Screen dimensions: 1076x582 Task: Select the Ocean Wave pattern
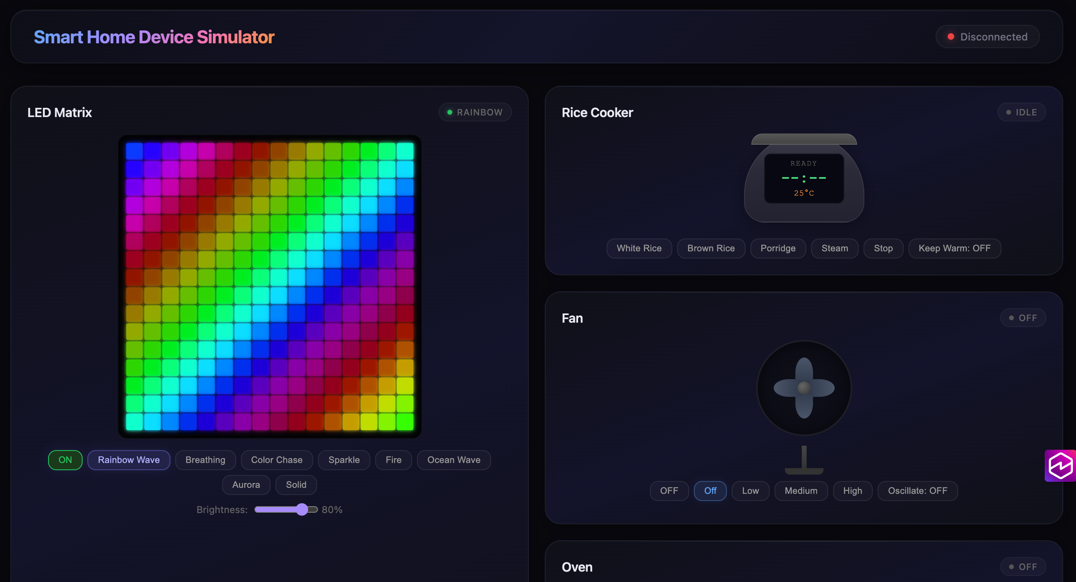click(454, 460)
